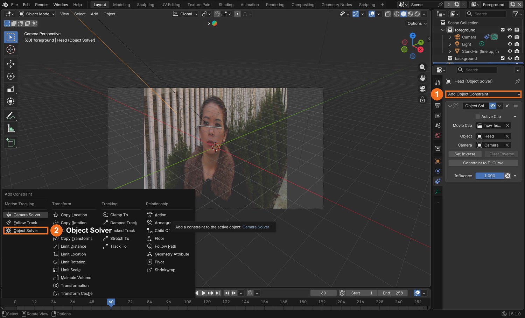This screenshot has width=525, height=318.
Task: Uncheck the foreground collection checkbox
Action: click(503, 30)
